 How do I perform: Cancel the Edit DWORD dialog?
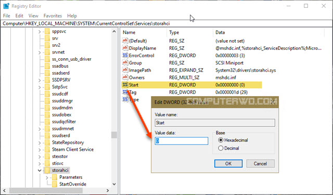coord(260,164)
